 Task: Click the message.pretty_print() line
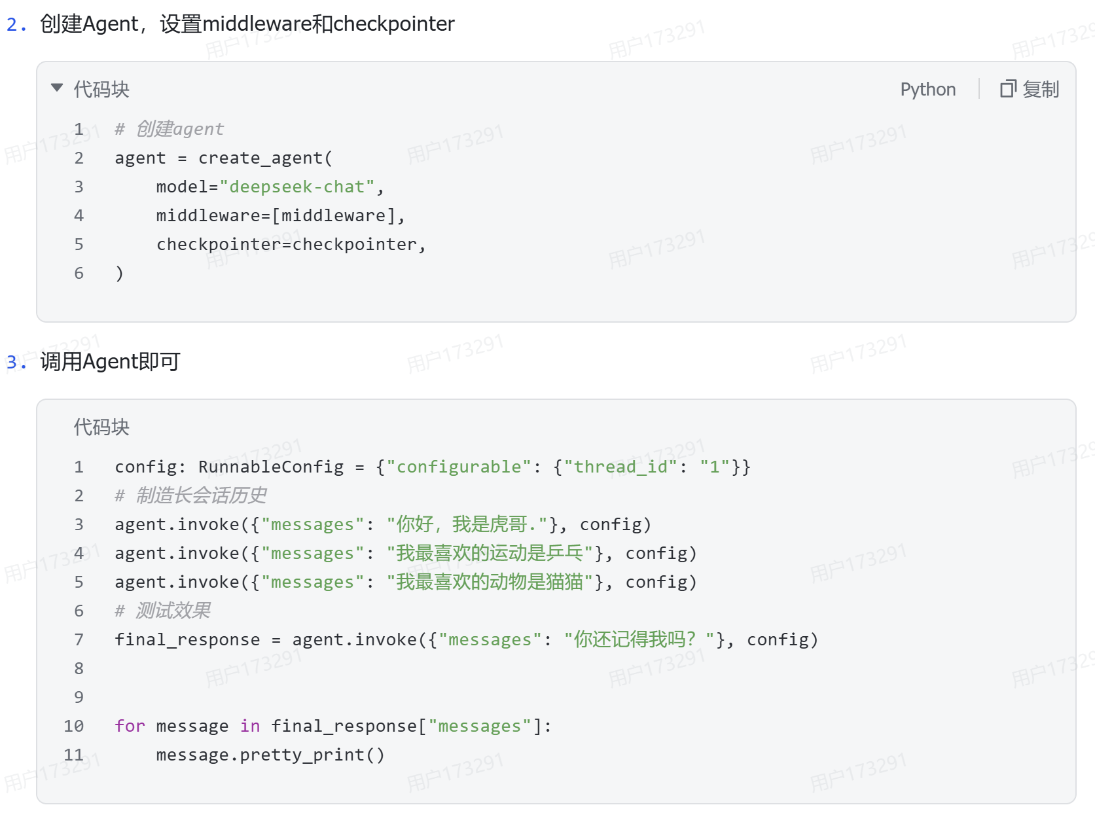tap(270, 755)
